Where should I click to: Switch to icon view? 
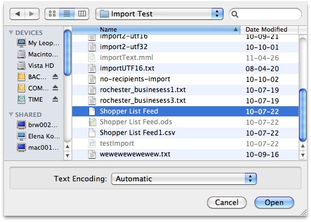tap(52, 14)
